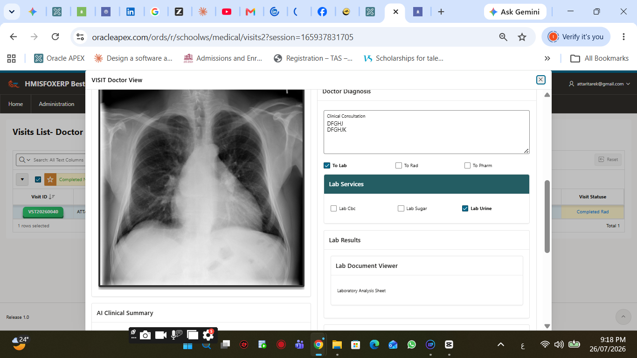
Task: Switch to the Google tab
Action: click(x=155, y=12)
